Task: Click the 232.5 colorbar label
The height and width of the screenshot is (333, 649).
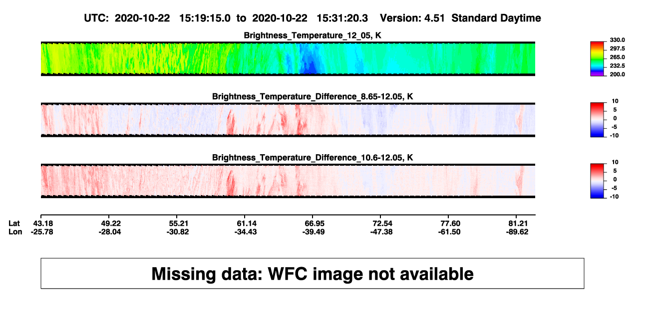Action: coord(618,65)
